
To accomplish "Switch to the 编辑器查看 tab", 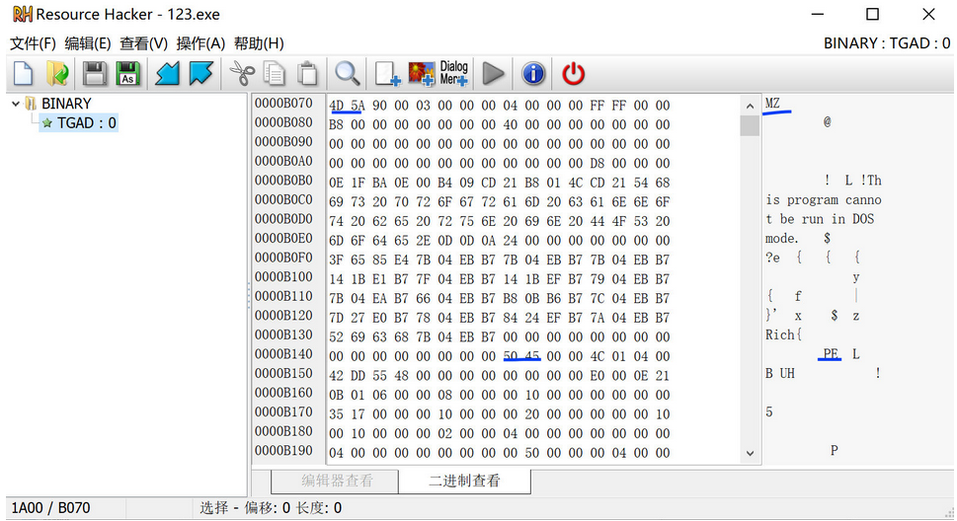I will pos(335,481).
